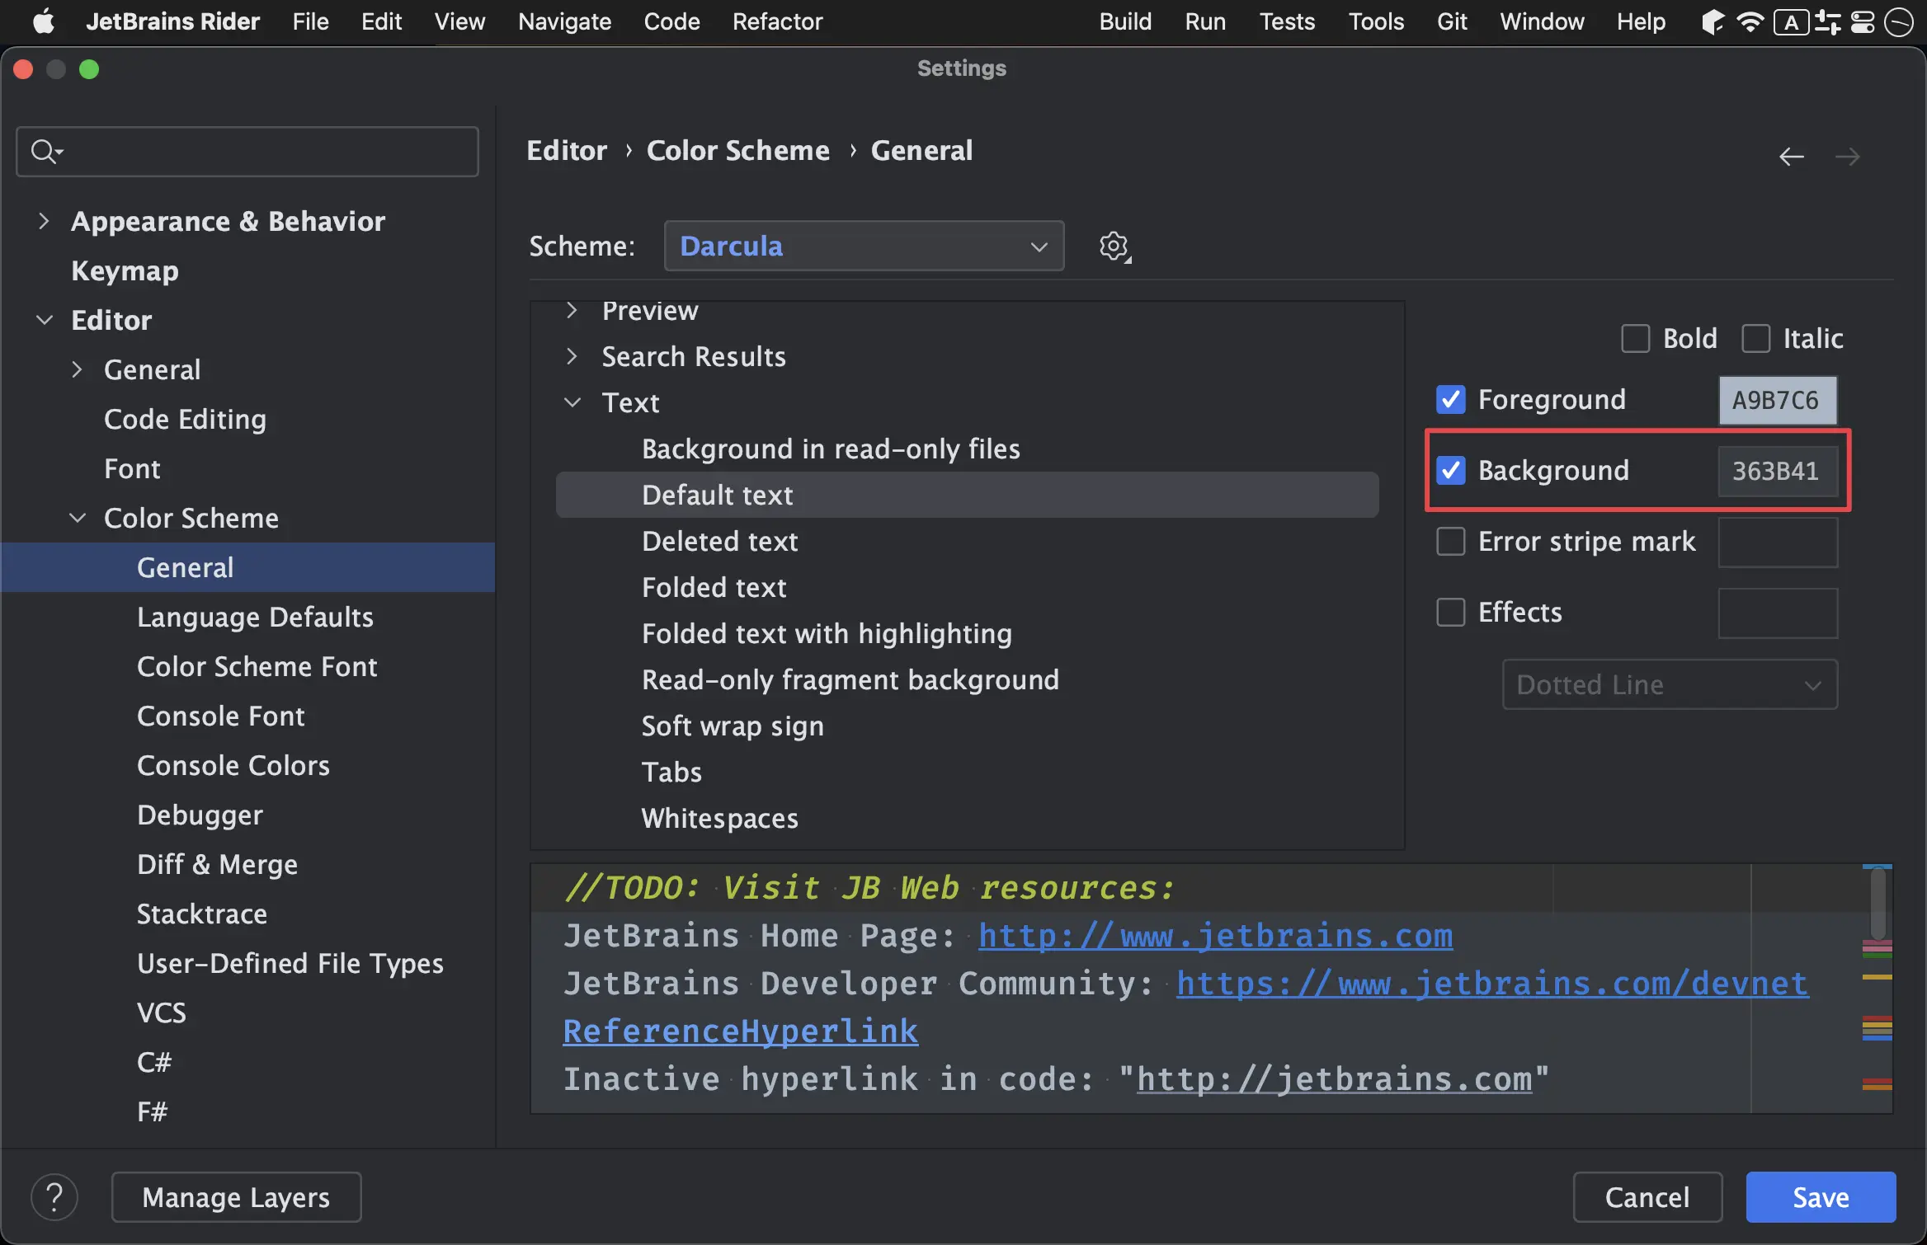Screen dimensions: 1927x1245
Task: Open the help question mark button
Action: click(54, 1196)
